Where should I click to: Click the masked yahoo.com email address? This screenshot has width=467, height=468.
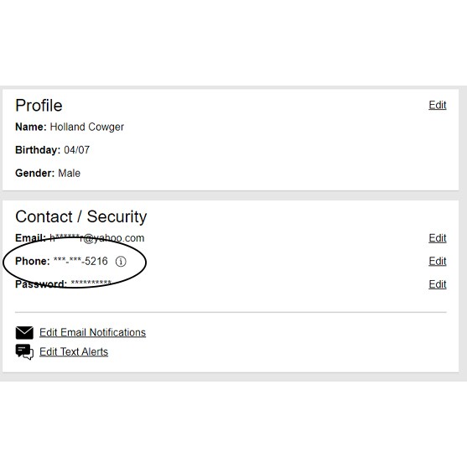tap(97, 238)
